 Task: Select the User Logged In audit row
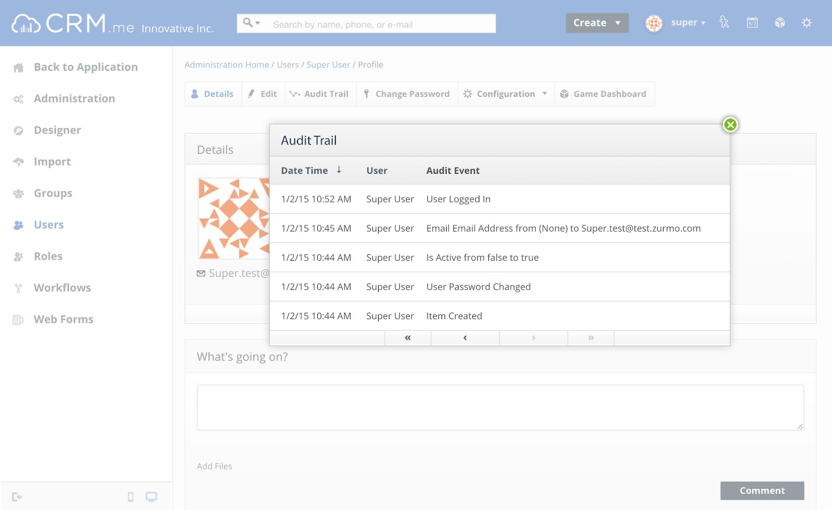[500, 199]
